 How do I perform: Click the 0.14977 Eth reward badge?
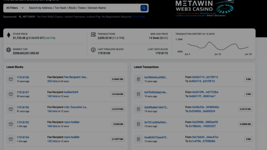click(x=117, y=139)
